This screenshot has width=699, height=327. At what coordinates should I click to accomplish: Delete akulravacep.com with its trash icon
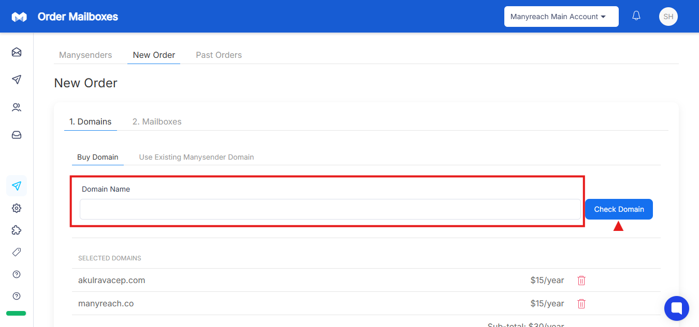(581, 281)
